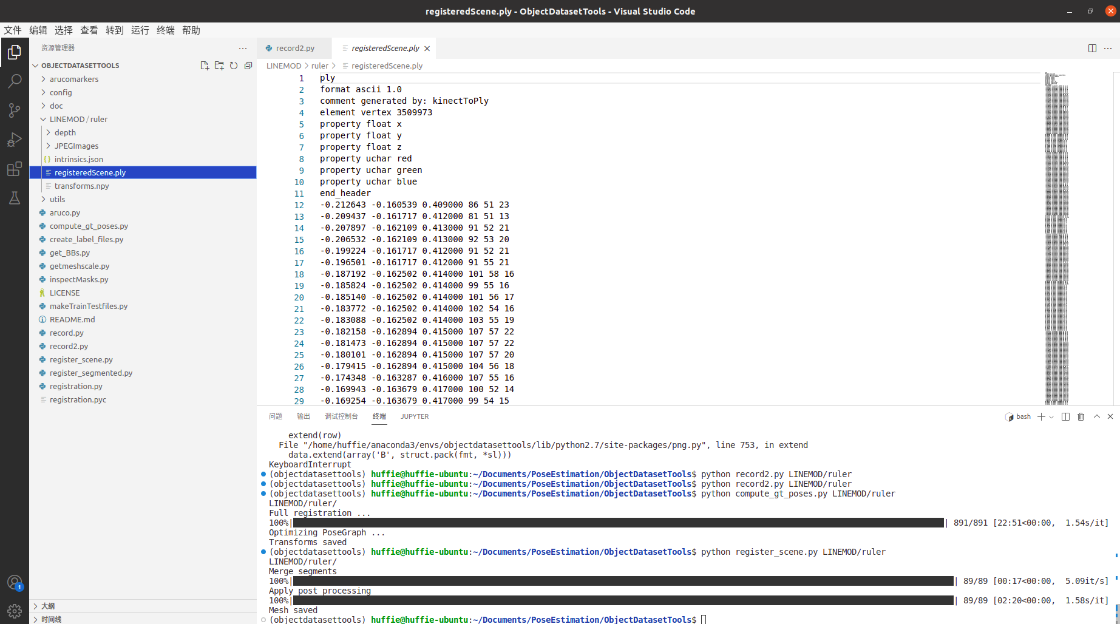Screen dimensions: 1120x624
Task: Click the LINEMOD breadcrumb link
Action: (x=283, y=66)
